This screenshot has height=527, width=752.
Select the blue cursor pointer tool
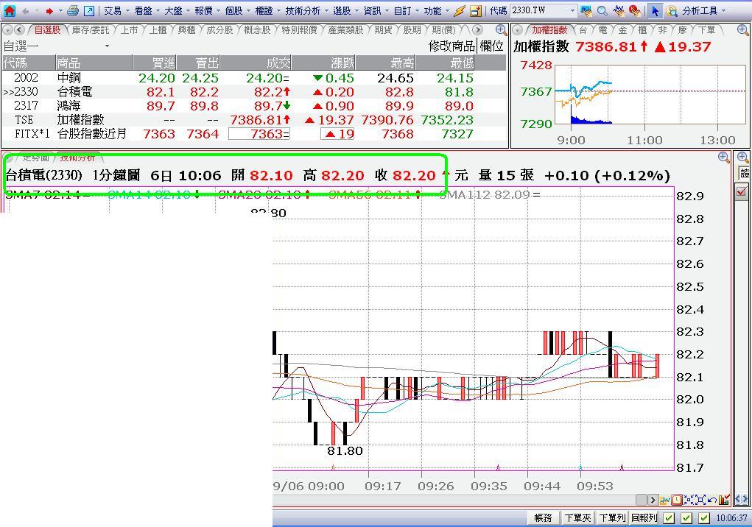655,10
